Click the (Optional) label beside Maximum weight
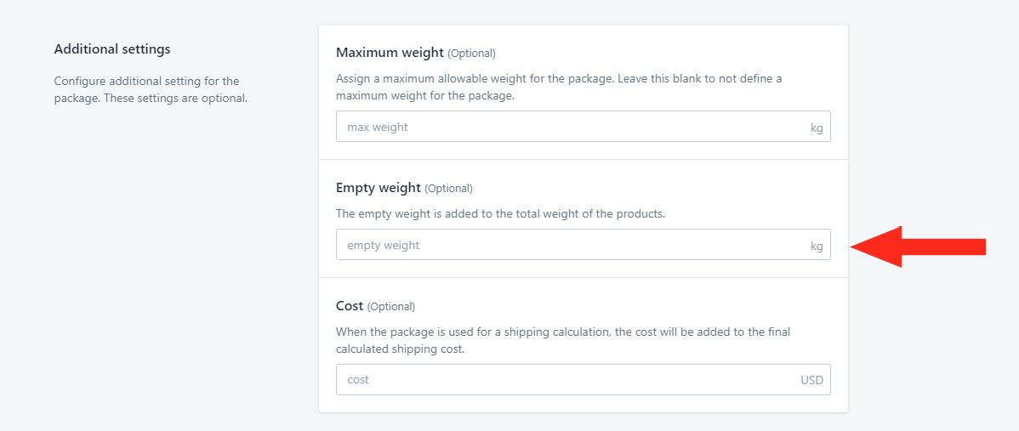1019x431 pixels. pos(472,54)
